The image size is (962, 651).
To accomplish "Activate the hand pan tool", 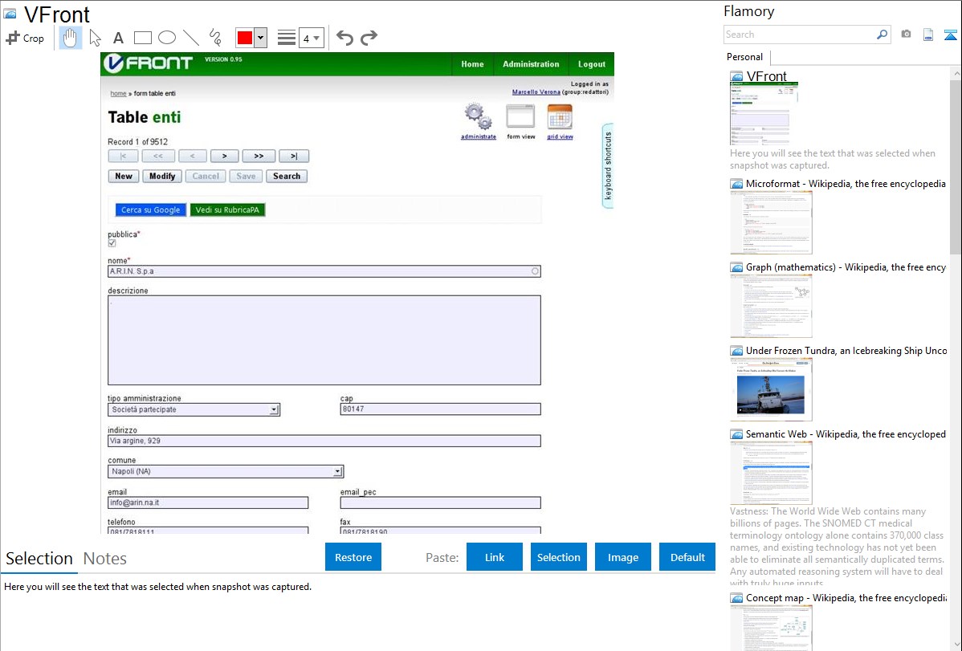I will pos(71,38).
